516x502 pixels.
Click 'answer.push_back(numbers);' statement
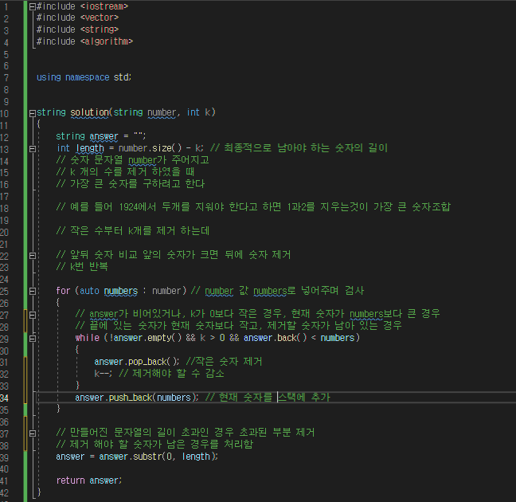tap(137, 398)
